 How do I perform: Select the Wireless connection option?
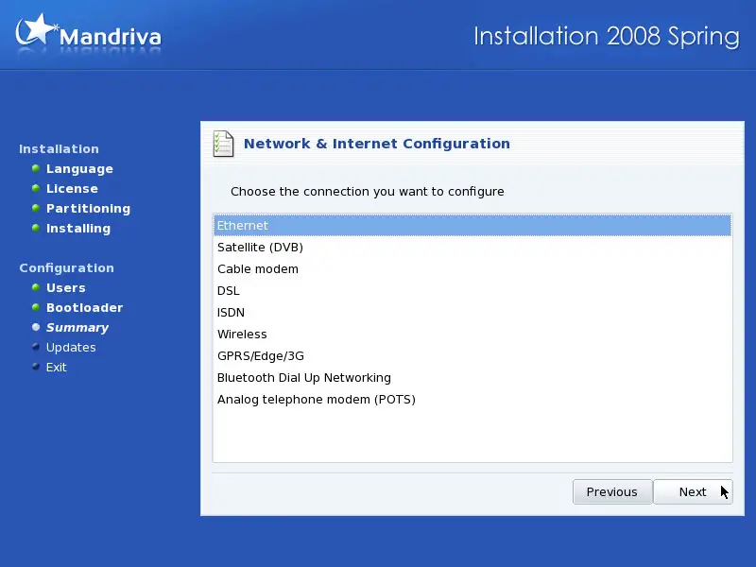tap(472, 335)
